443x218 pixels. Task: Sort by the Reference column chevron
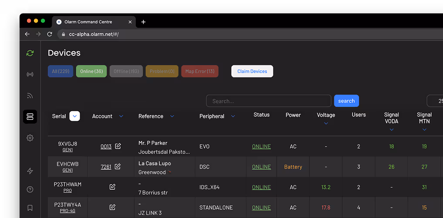coord(172,116)
